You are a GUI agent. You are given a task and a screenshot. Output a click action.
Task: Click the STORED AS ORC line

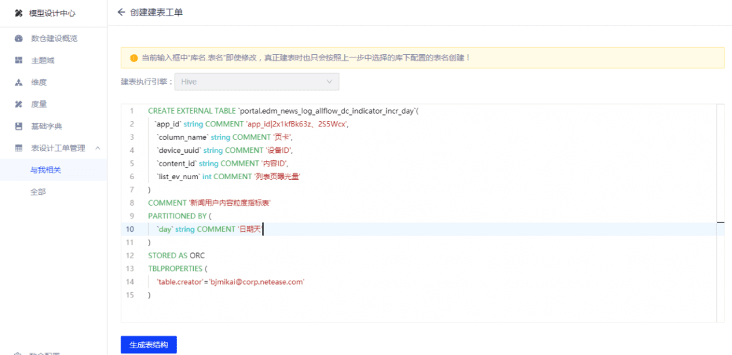click(x=176, y=256)
